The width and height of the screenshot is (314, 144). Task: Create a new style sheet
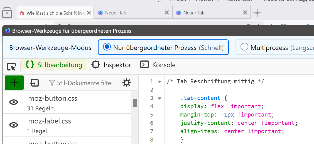[x=14, y=83]
